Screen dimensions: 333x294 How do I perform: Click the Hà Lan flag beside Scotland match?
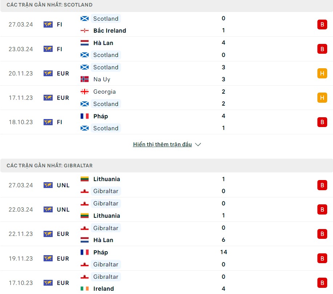(85, 43)
